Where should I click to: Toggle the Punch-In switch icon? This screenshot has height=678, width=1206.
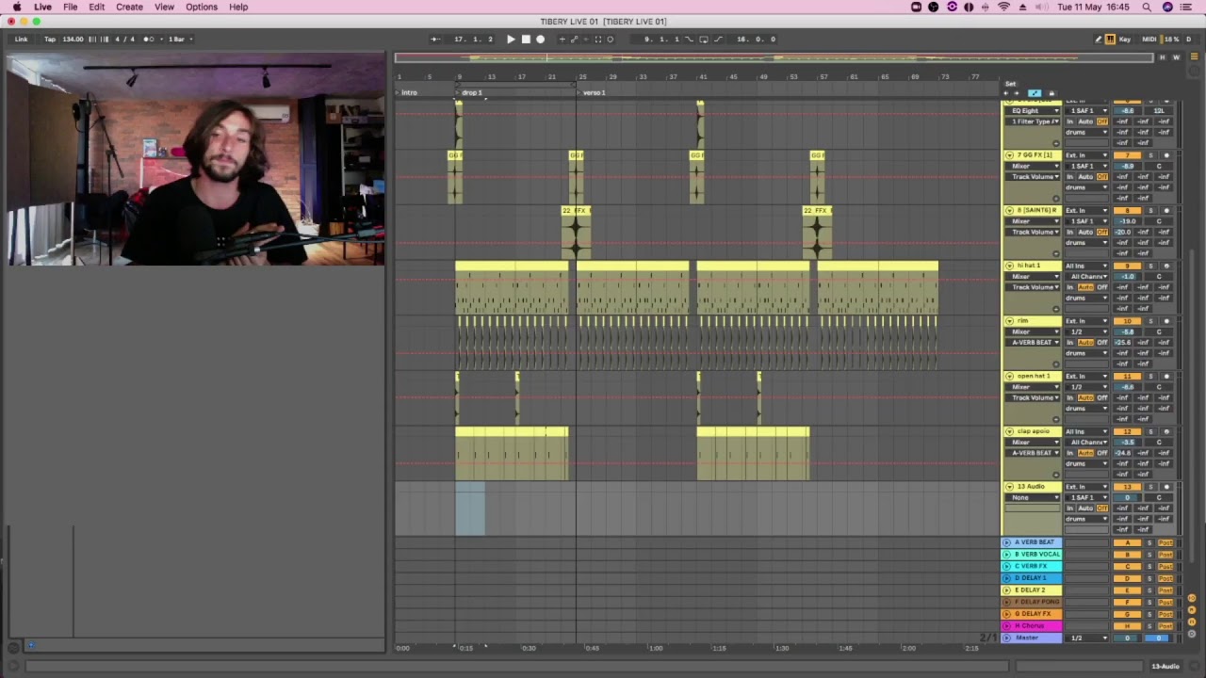click(689, 39)
